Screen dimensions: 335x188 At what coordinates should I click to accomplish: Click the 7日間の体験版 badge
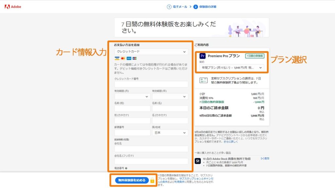coord(255,56)
